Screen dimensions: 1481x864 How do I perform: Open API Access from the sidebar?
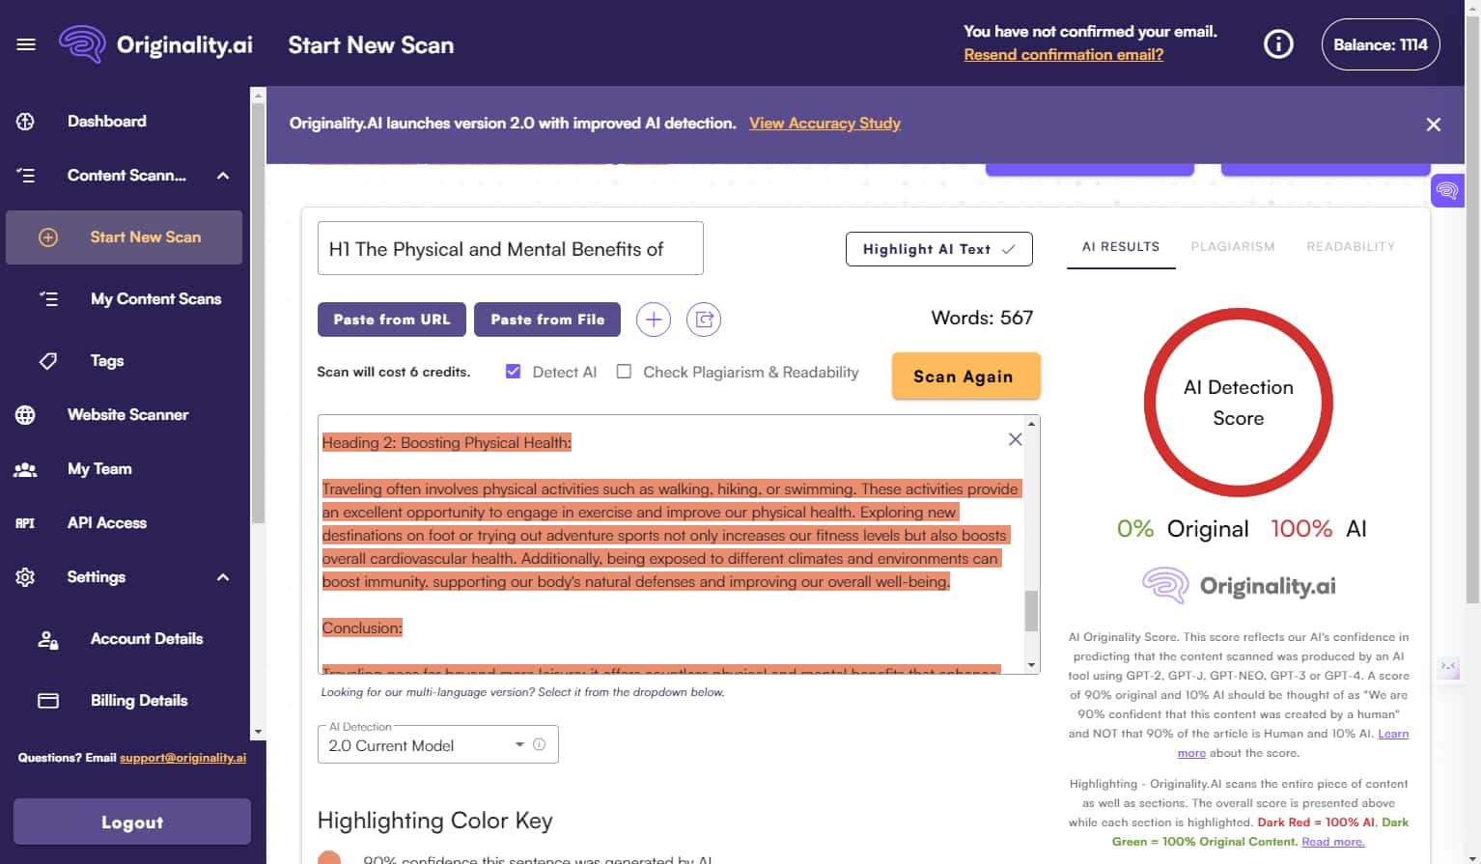point(107,522)
